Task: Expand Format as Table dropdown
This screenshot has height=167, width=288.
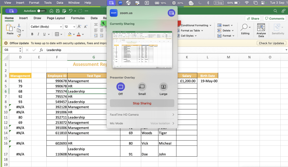Action: click(x=202, y=30)
